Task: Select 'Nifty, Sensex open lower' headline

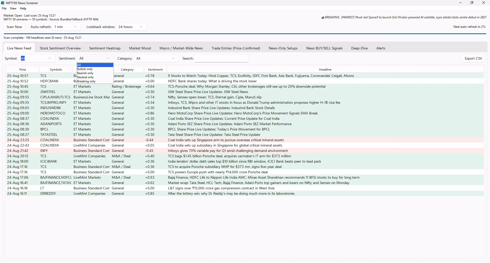Action: 215,97
